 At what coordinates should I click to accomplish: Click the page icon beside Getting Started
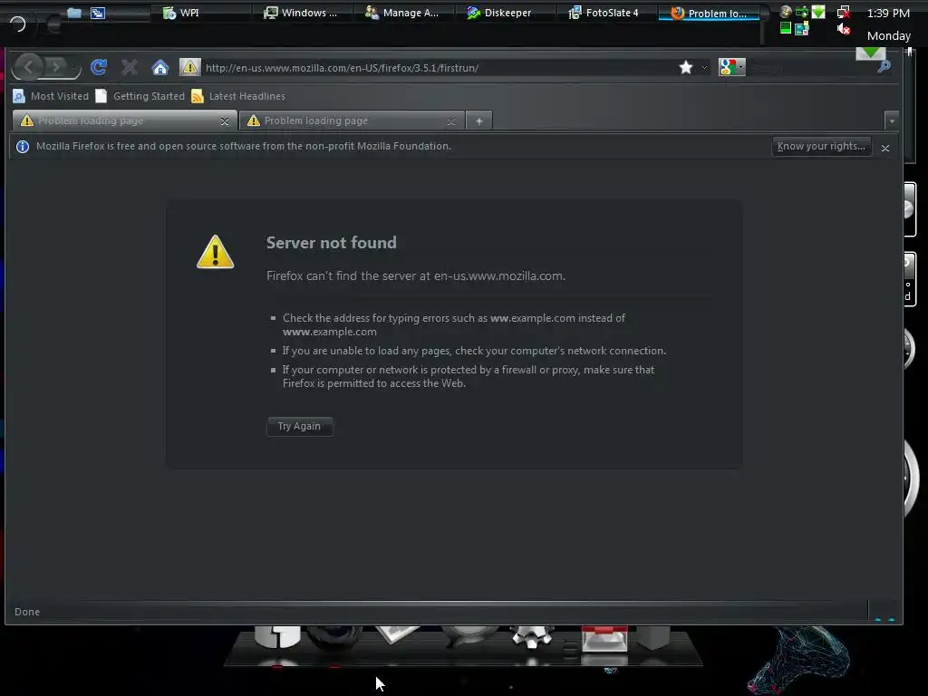(101, 96)
